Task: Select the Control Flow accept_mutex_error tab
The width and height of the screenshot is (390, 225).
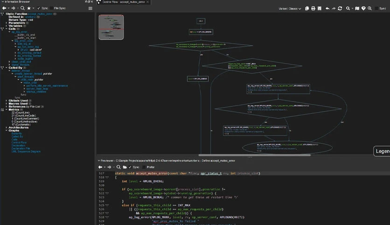Action: tap(123, 2)
